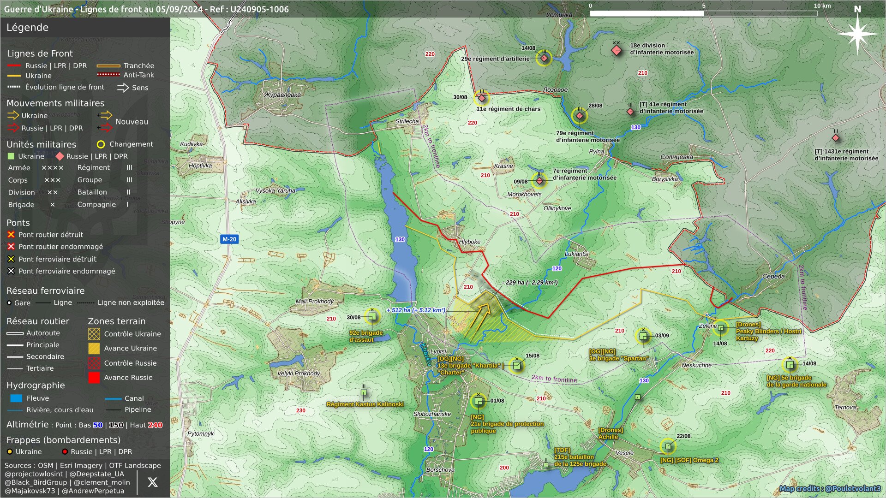Viewport: 886px width, 498px height.
Task: Click the Hlyboke town label
Action: 469,242
